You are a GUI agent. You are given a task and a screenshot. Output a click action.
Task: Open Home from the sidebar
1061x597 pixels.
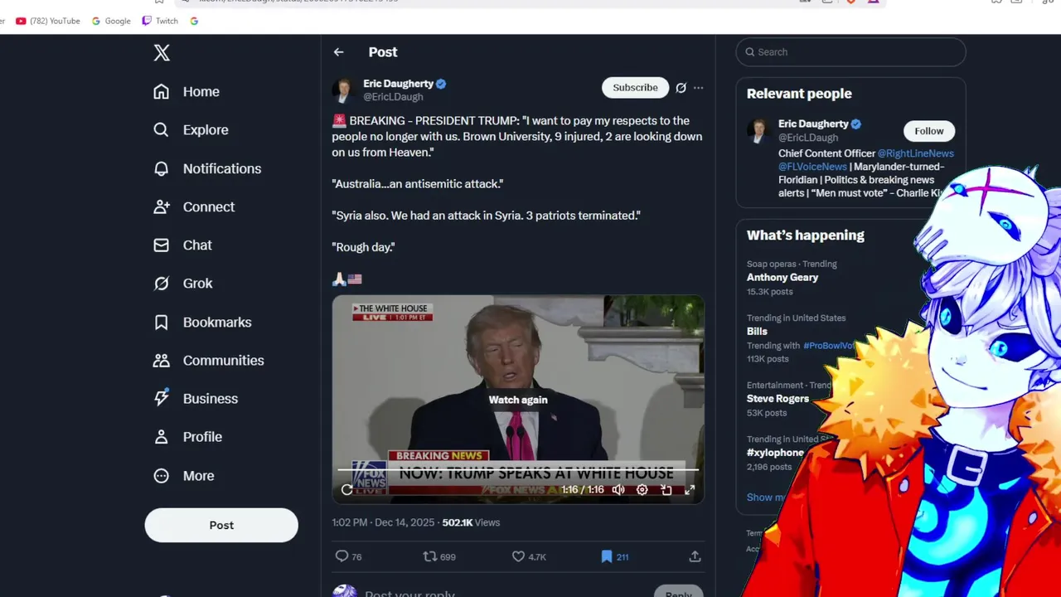click(187, 91)
